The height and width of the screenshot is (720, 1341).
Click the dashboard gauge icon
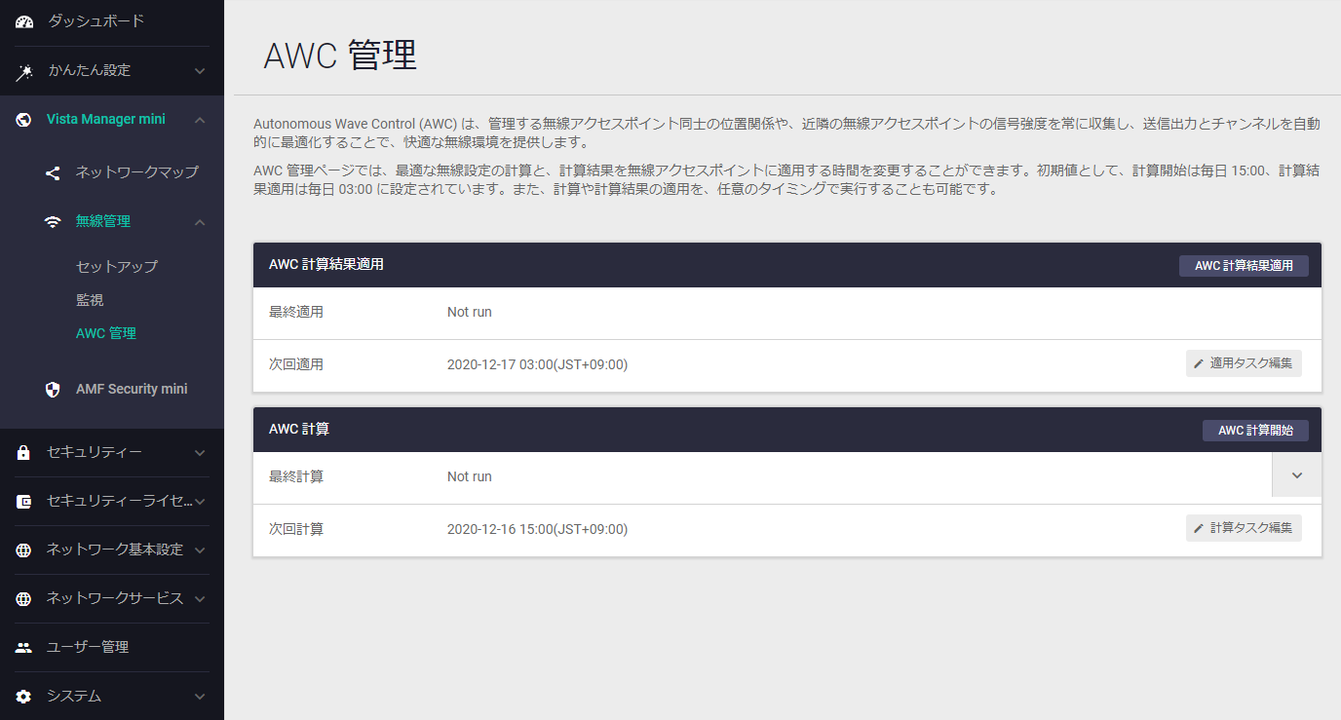[x=24, y=21]
